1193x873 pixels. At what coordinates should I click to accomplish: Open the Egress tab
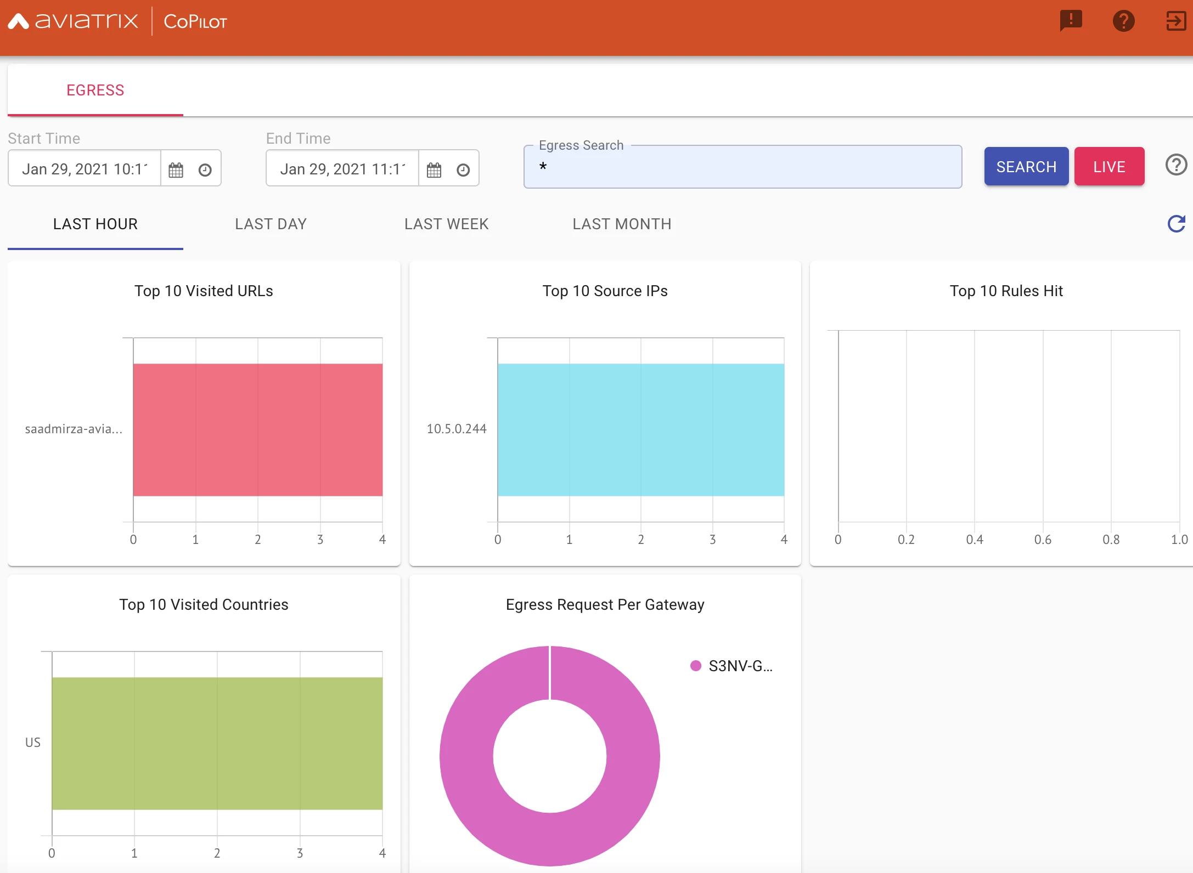(x=95, y=90)
